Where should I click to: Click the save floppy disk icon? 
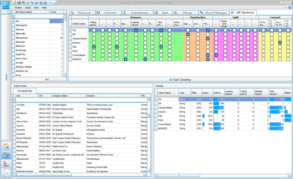pyautogui.click(x=19, y=3)
